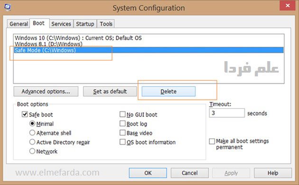Click Set as default button
The height and width of the screenshot is (185, 299).
pyautogui.click(x=110, y=92)
